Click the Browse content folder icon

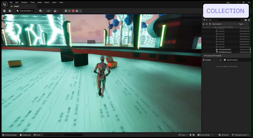pyautogui.click(x=10, y=11)
